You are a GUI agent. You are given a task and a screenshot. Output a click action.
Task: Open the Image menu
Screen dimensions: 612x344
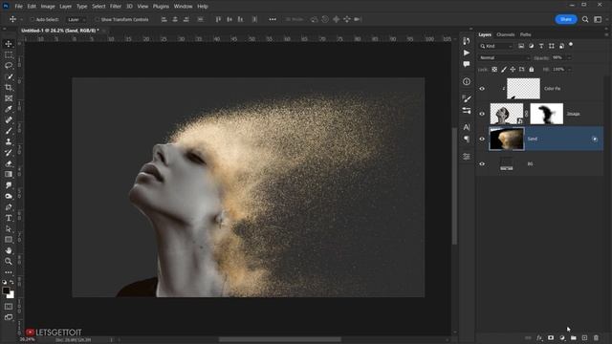click(48, 7)
